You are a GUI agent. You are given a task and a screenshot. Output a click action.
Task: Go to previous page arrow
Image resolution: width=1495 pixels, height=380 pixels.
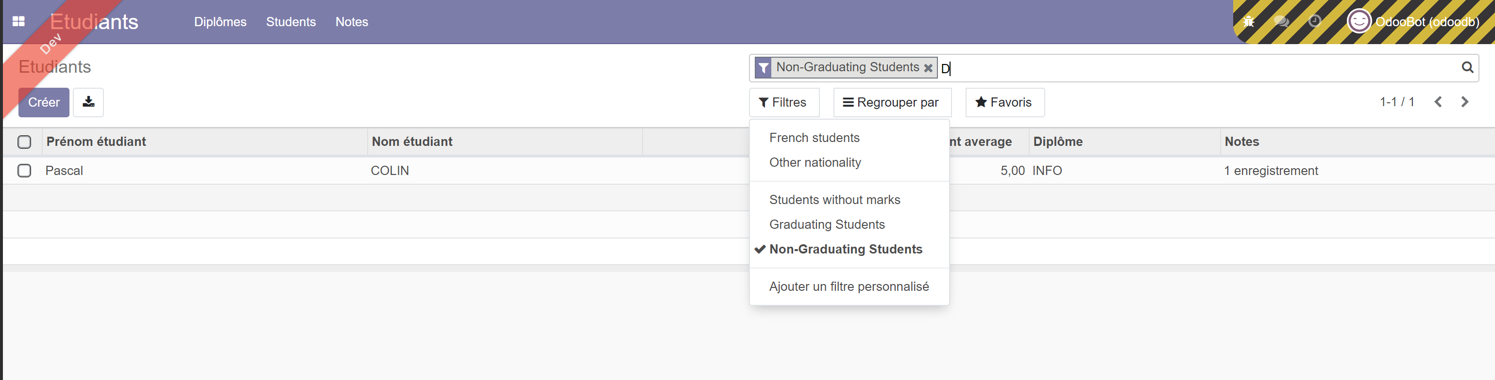click(1438, 102)
